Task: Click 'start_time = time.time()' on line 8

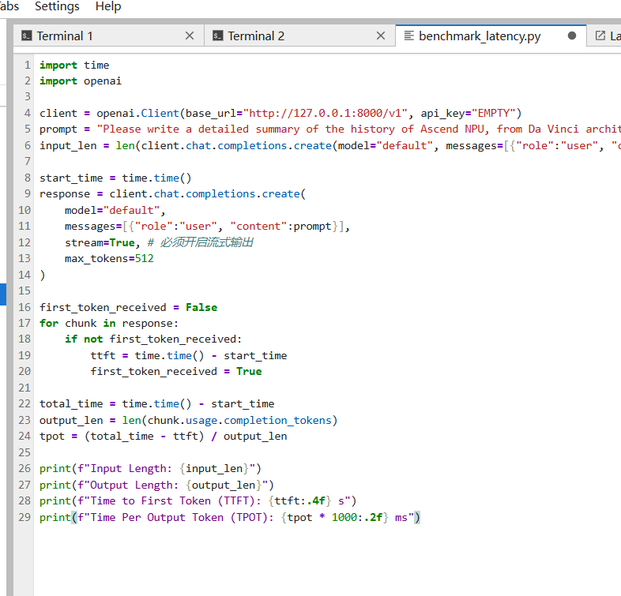Action: point(115,178)
